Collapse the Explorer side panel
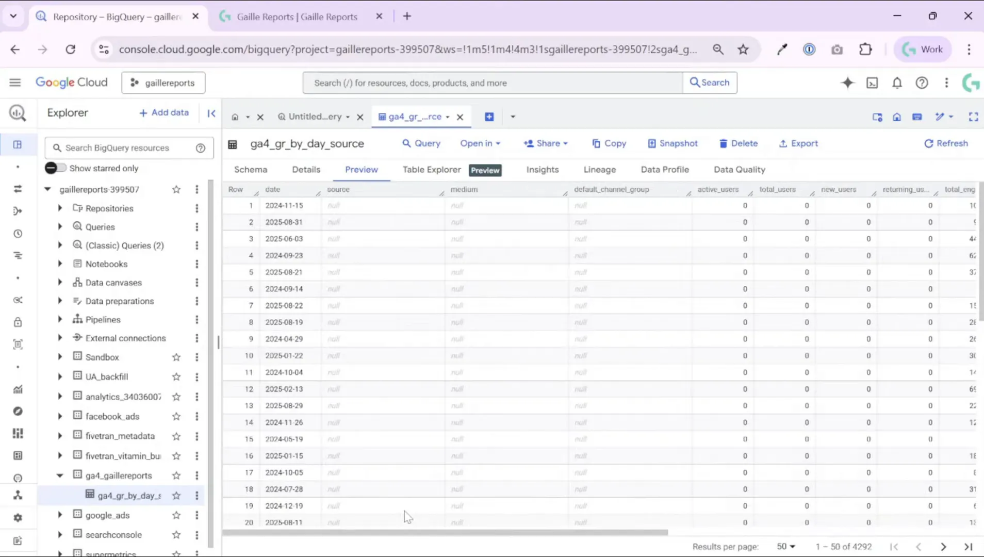This screenshot has height=557, width=984. pyautogui.click(x=210, y=113)
